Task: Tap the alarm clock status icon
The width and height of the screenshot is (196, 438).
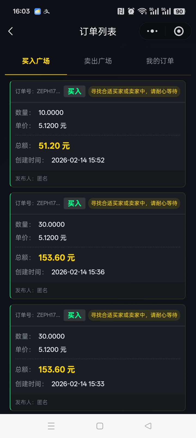Action: click(x=131, y=11)
